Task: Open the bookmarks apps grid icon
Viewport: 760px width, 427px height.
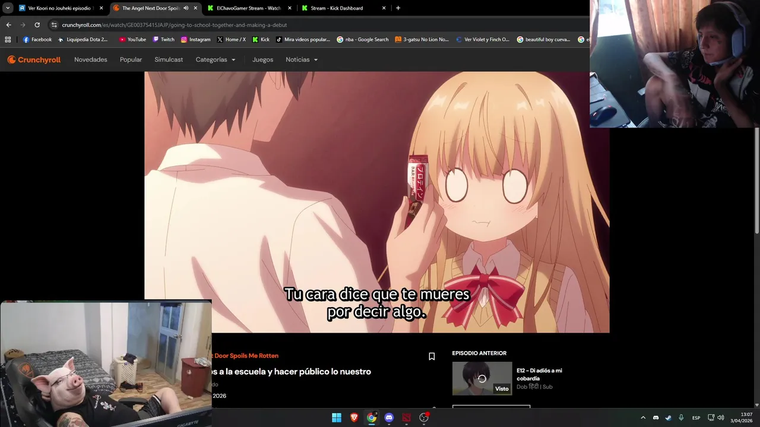Action: coord(8,40)
